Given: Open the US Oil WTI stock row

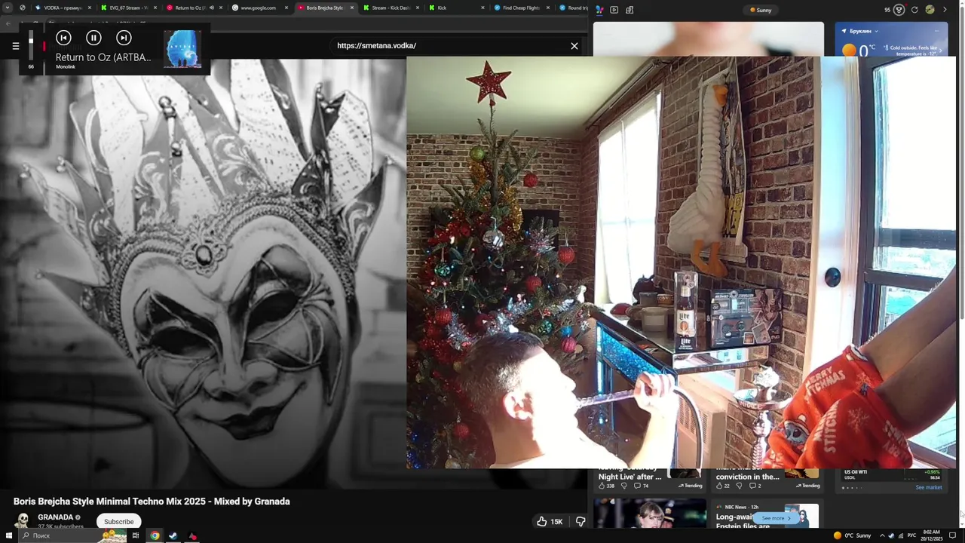Looking at the screenshot, I should (x=892, y=474).
